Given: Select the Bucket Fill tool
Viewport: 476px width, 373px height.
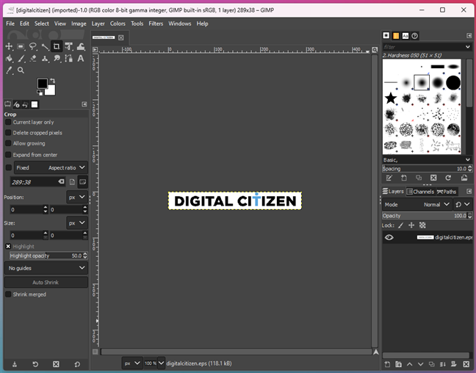Looking at the screenshot, I should 9,58.
